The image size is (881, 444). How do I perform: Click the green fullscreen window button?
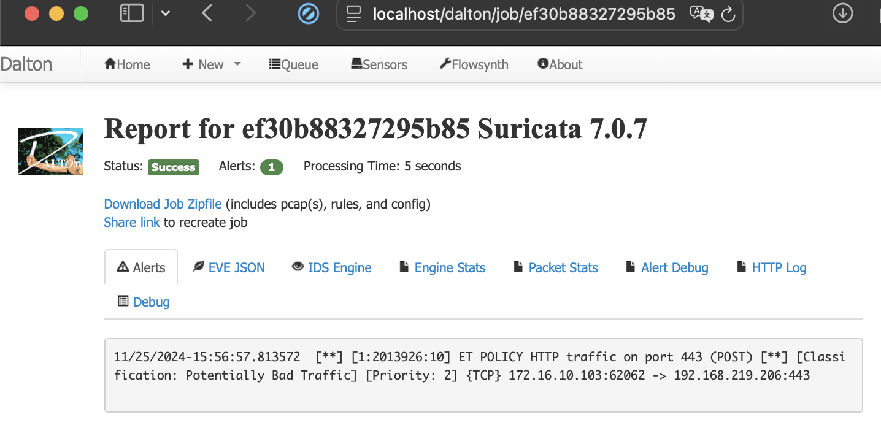(x=81, y=13)
